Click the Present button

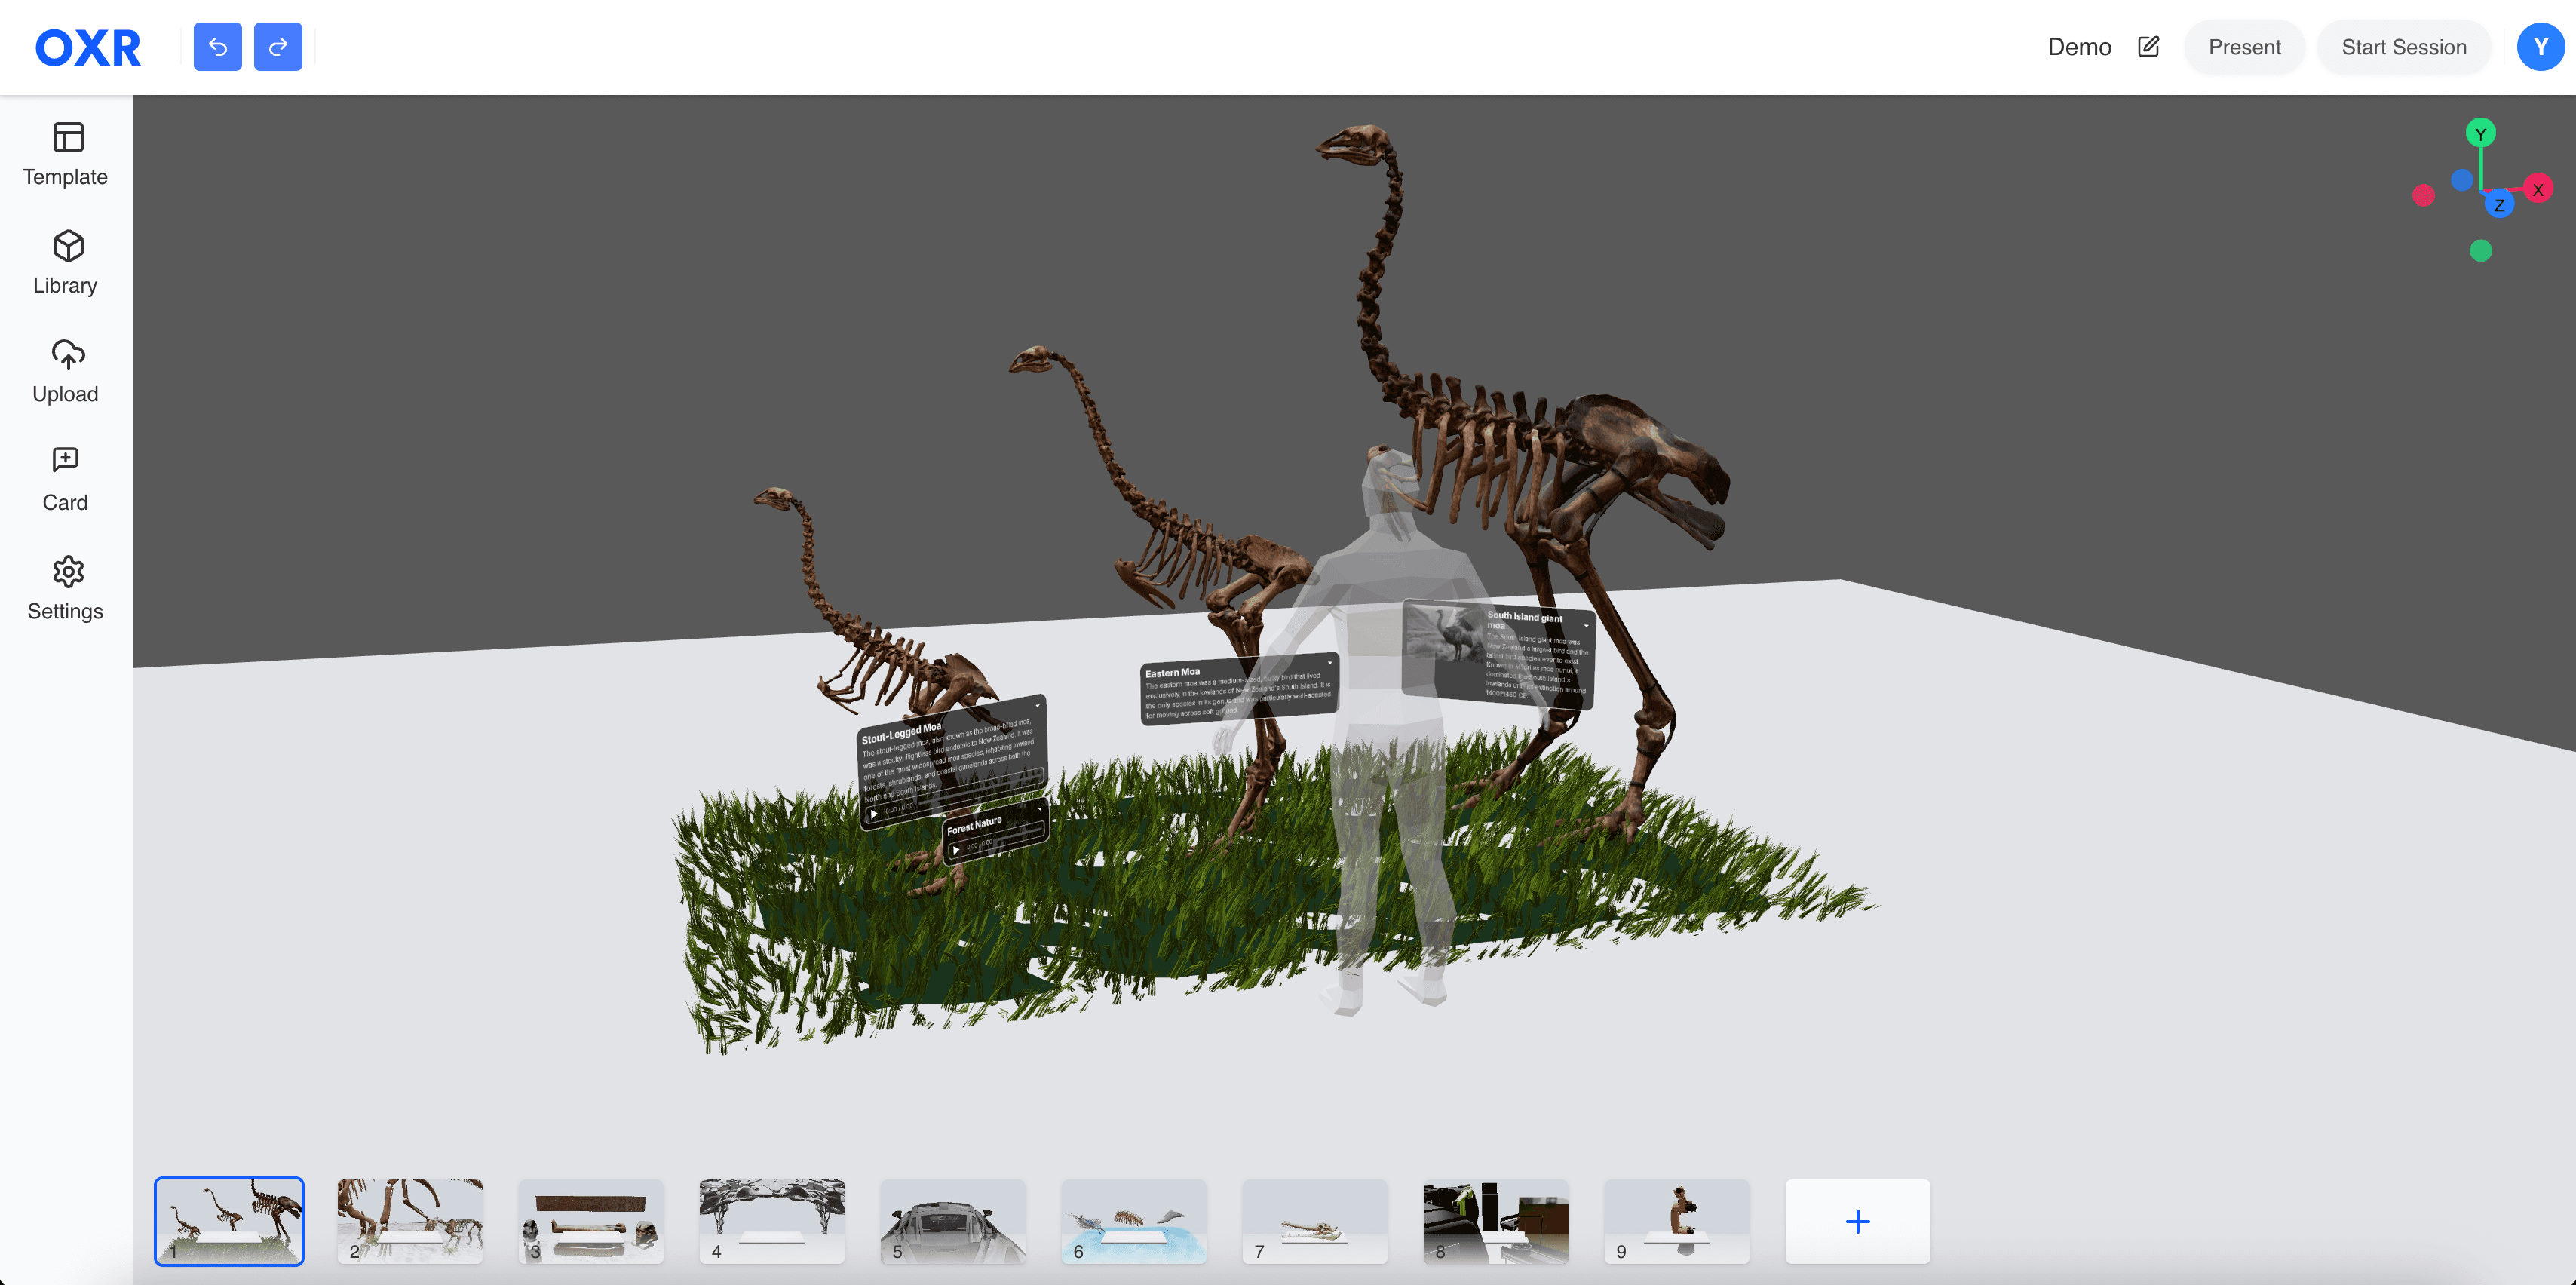coord(2244,47)
